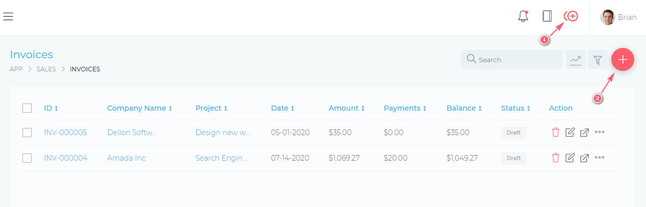This screenshot has width=646, height=207.
Task: Expand more actions for INV-000005
Action: click(x=600, y=133)
